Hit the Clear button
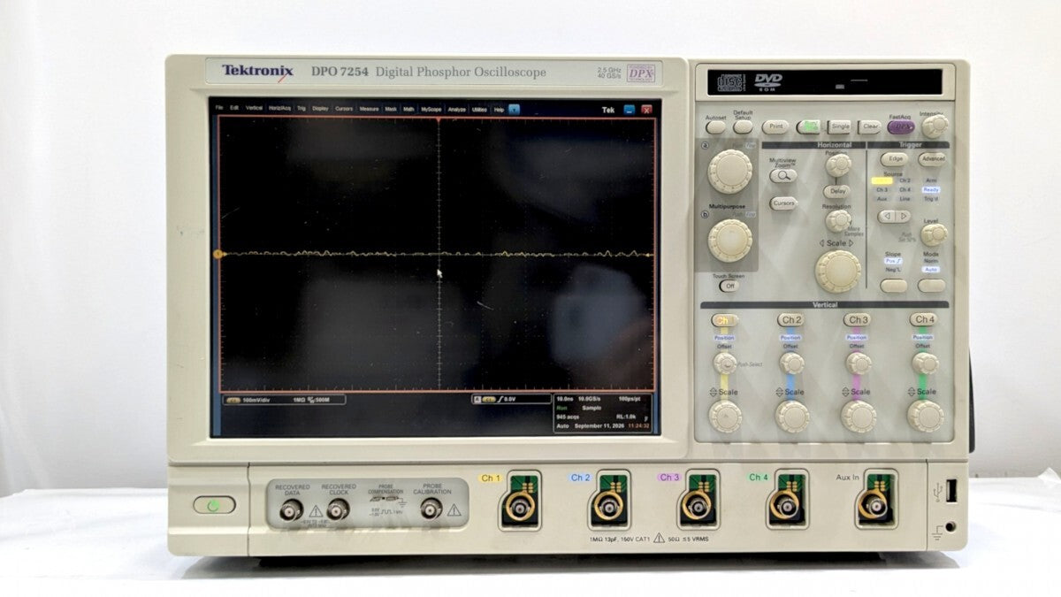This screenshot has width=1061, height=597. pyautogui.click(x=870, y=126)
